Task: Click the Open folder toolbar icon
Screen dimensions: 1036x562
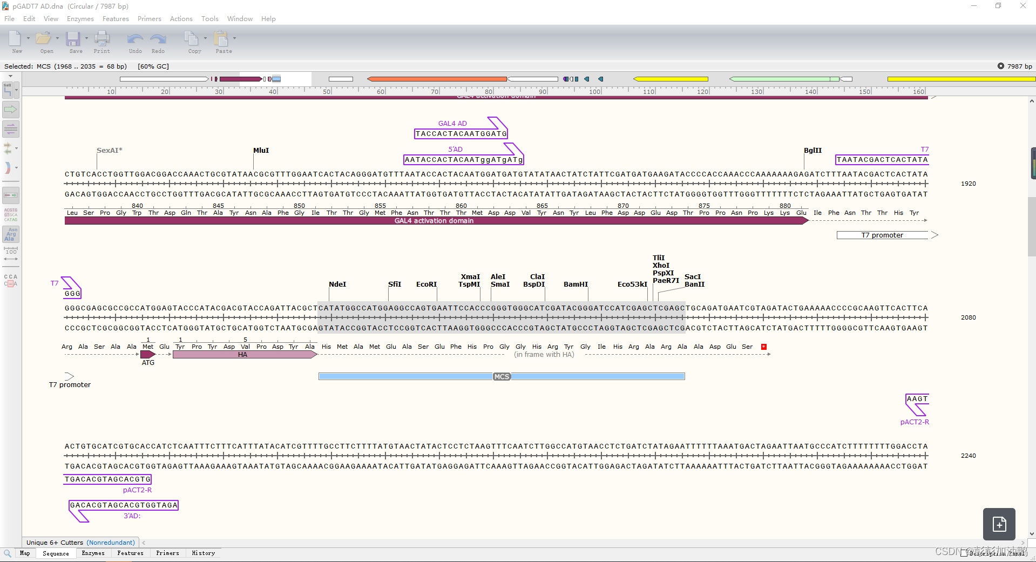Action: [44, 38]
